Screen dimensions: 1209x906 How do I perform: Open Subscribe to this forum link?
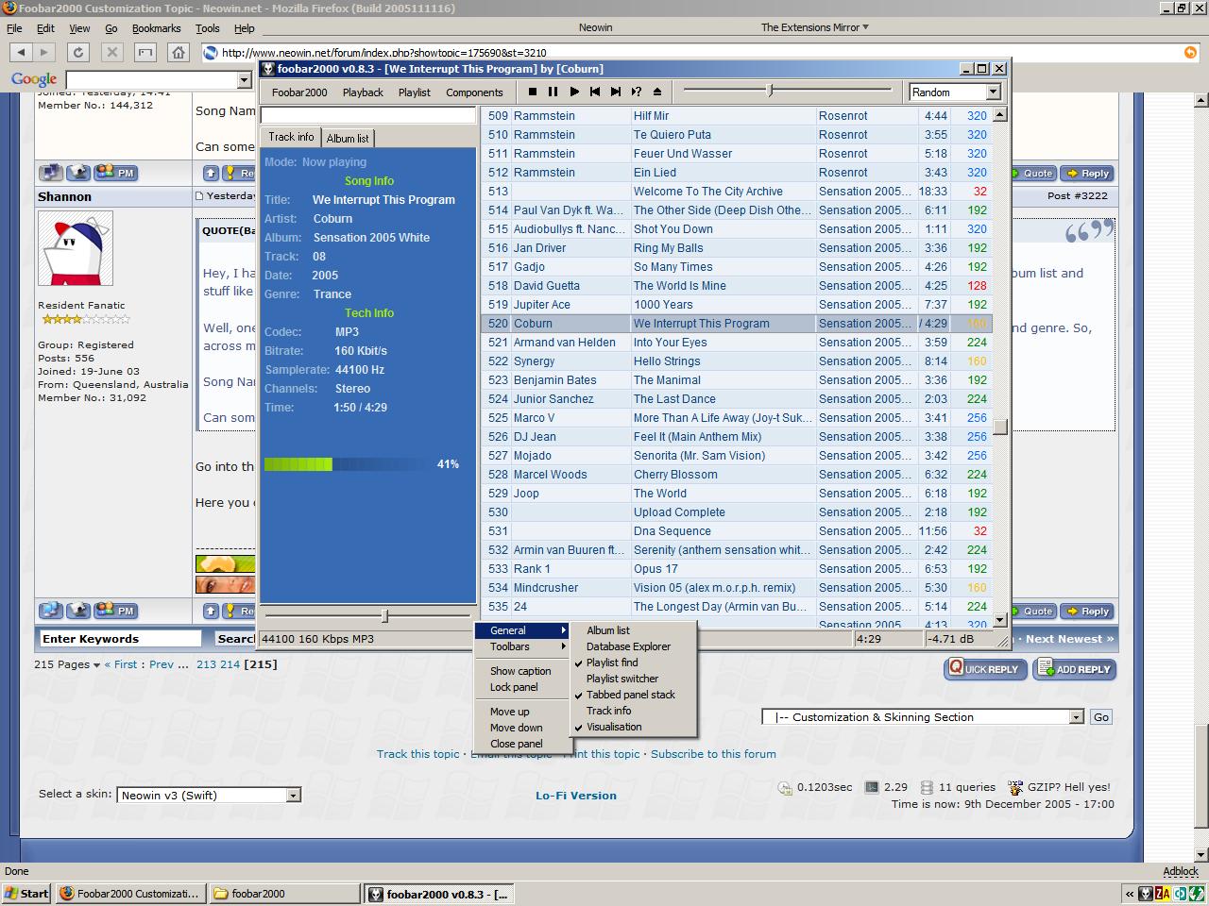pos(713,754)
